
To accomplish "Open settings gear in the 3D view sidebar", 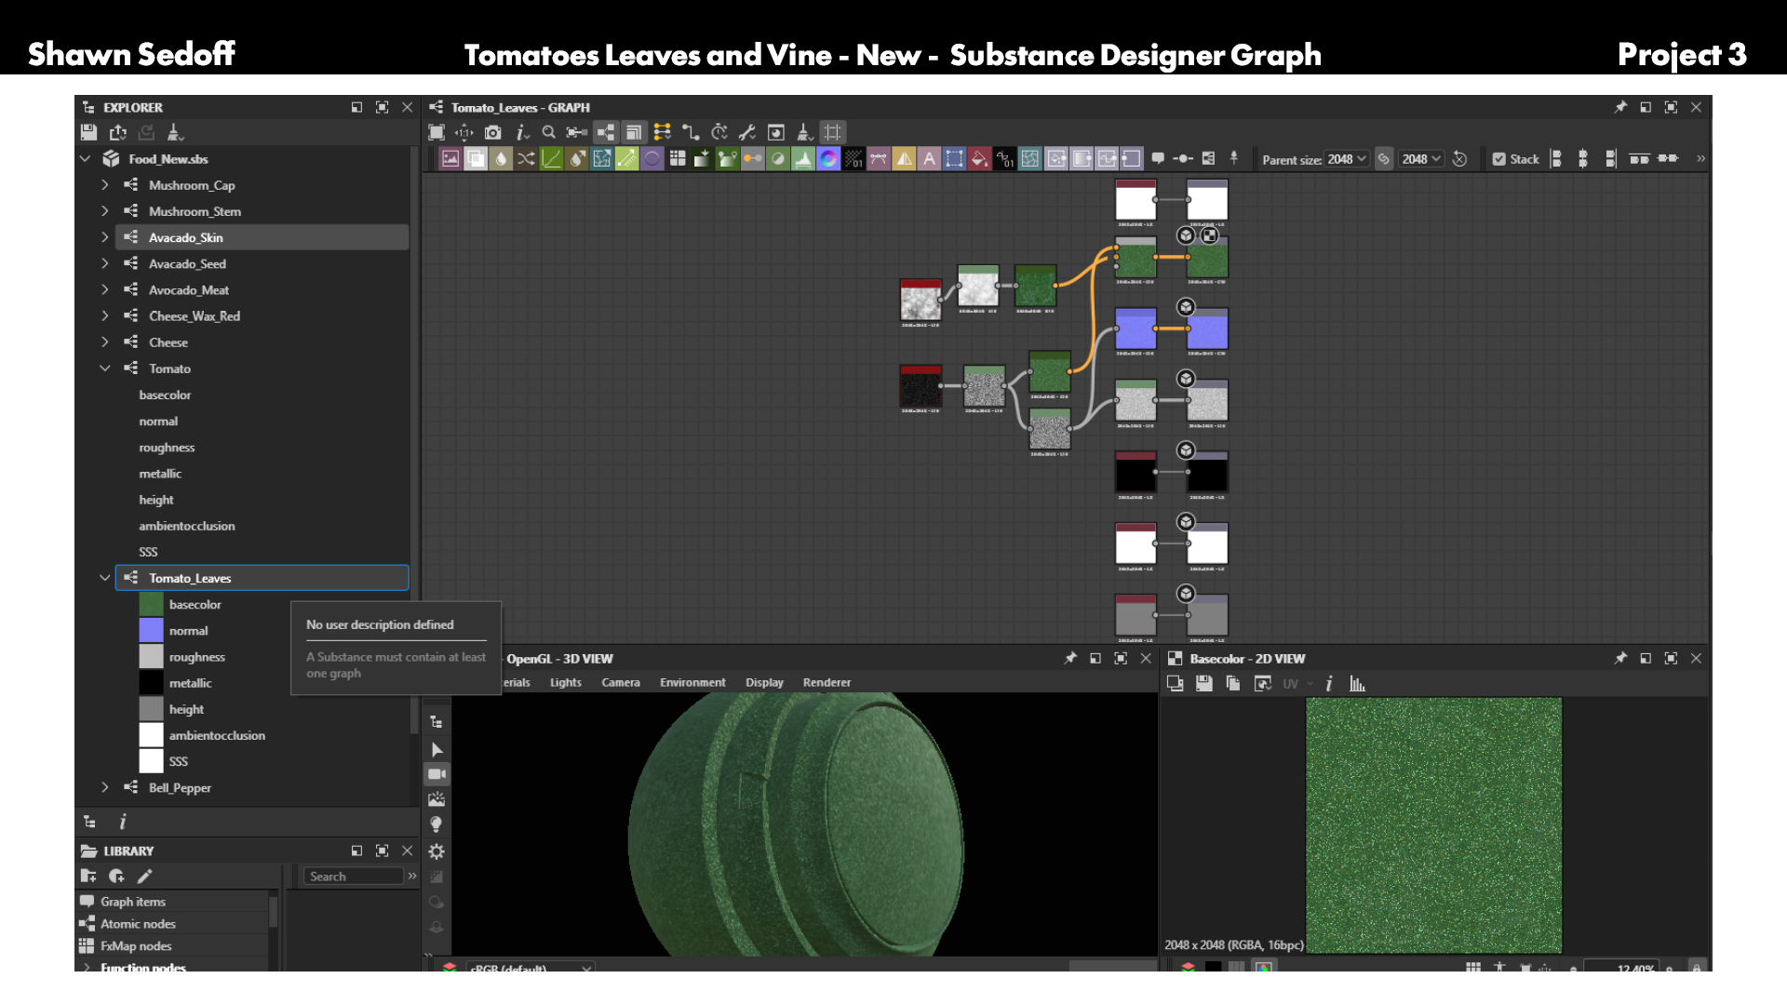I will pyautogui.click(x=436, y=851).
